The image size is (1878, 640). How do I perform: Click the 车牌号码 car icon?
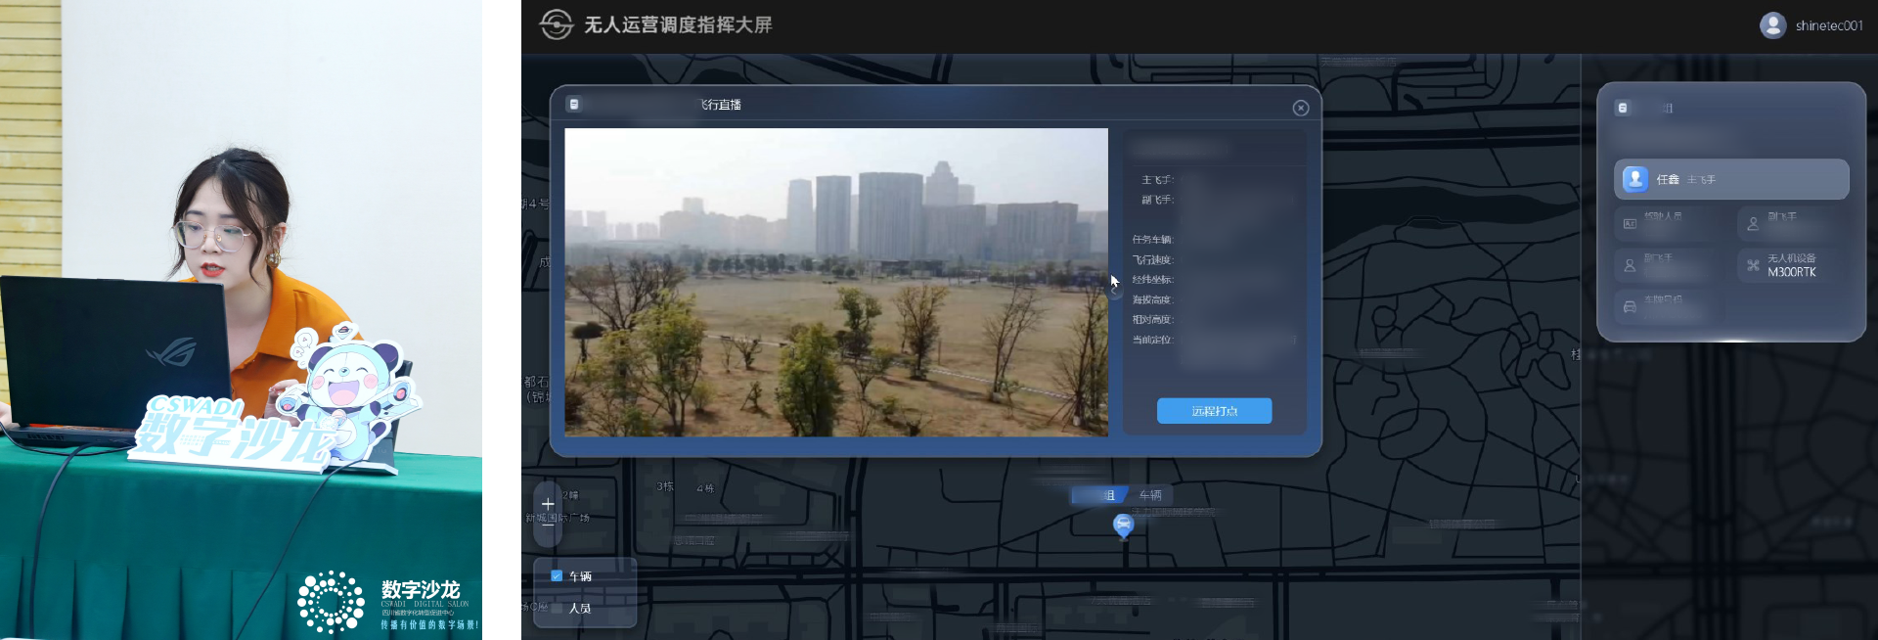click(1630, 306)
